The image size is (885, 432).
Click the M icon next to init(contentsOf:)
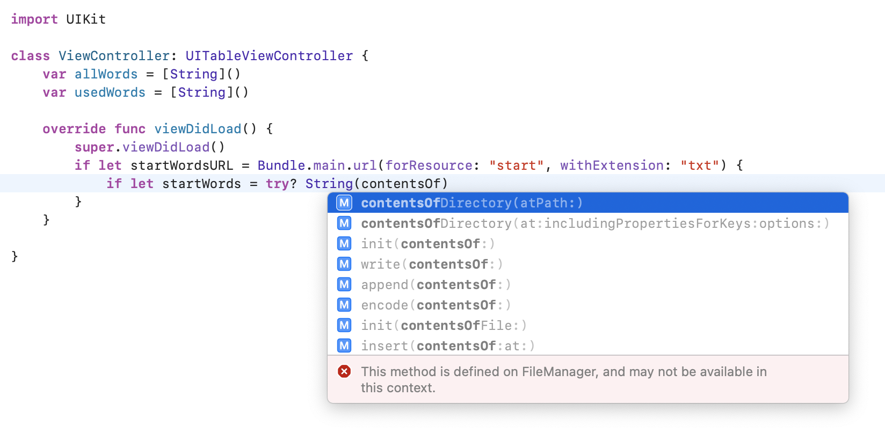(344, 244)
